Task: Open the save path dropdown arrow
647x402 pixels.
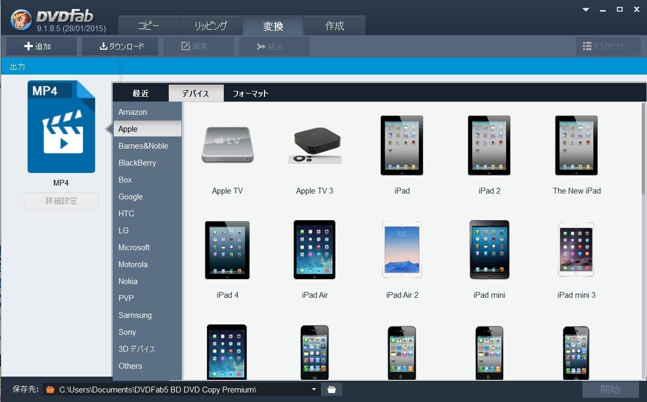Action: coord(314,389)
